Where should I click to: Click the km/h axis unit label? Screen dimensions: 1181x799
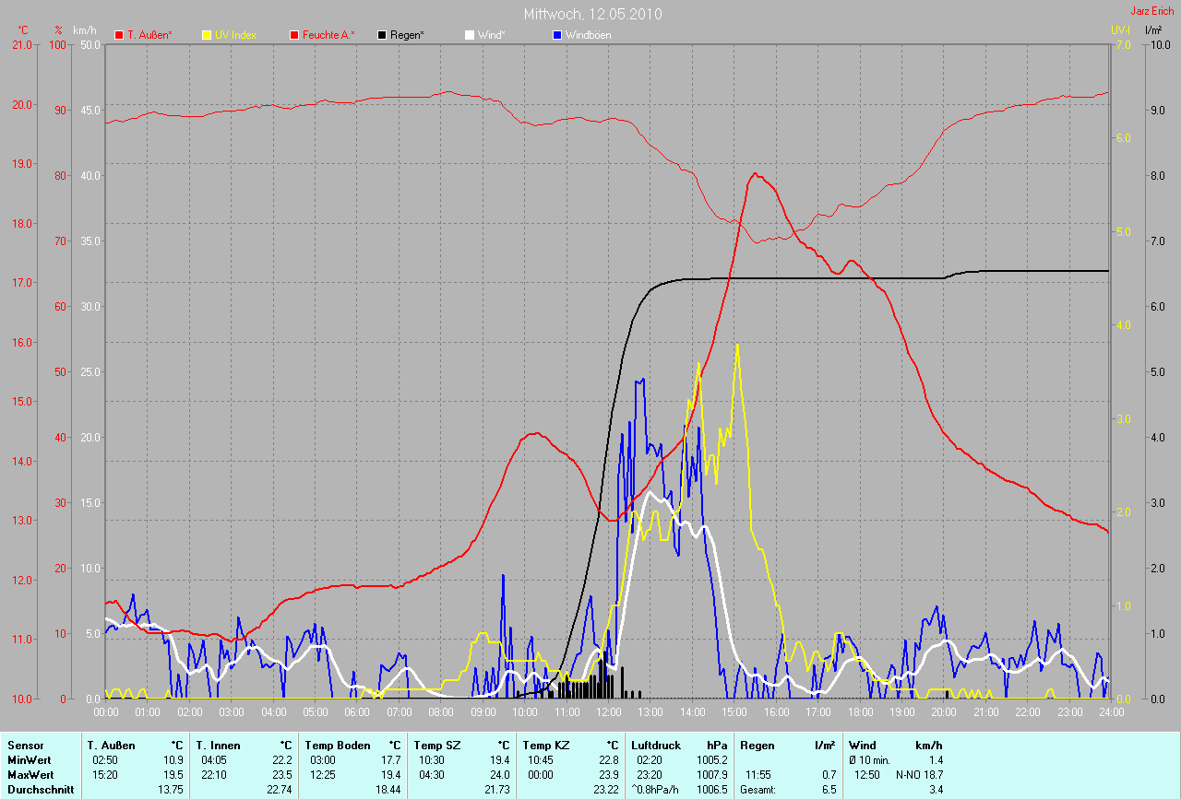(85, 30)
